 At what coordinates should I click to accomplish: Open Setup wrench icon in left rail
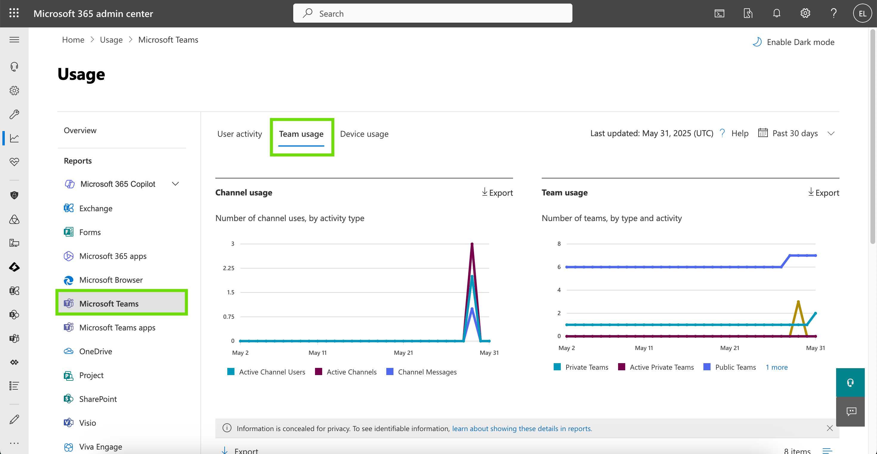point(14,114)
